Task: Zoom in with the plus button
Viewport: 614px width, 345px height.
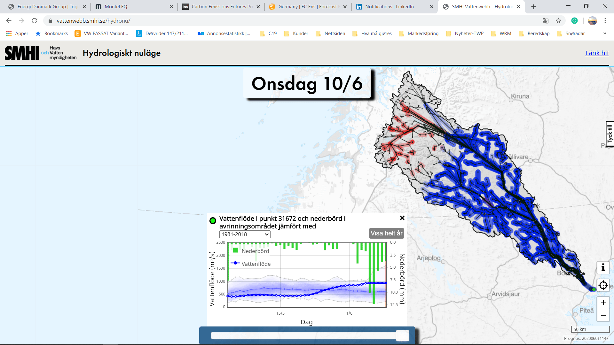Action: coord(603,303)
